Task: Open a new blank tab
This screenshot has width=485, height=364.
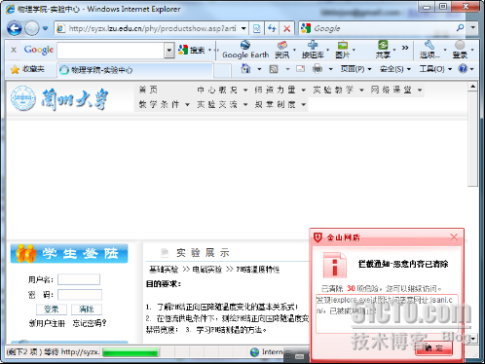Action: pos(222,70)
